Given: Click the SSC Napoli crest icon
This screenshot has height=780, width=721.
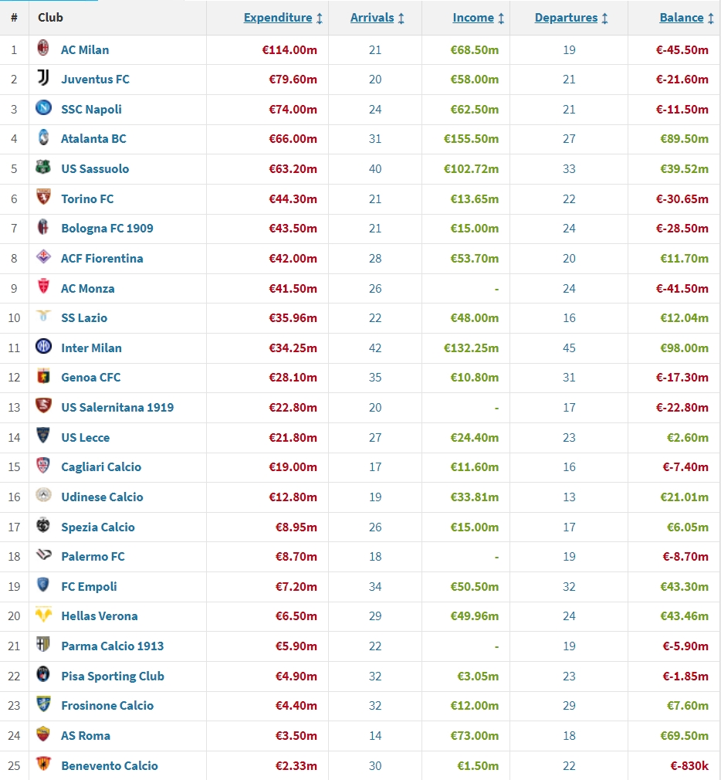Looking at the screenshot, I should (43, 107).
